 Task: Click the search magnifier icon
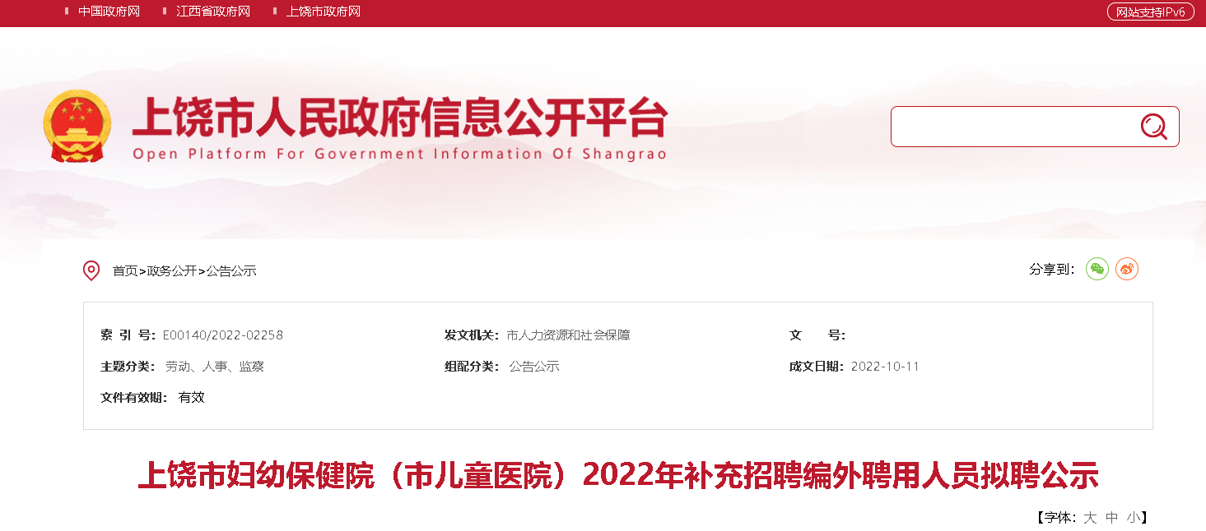pos(1153,127)
